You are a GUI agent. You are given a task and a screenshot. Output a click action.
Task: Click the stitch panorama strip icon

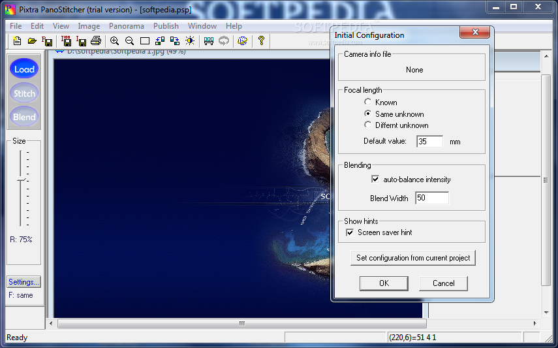(209, 41)
